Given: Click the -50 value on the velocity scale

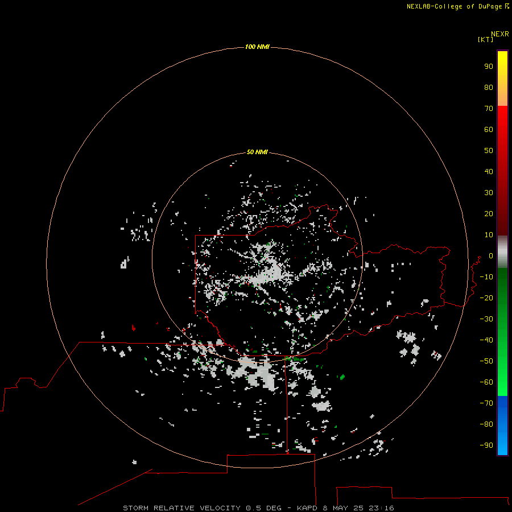Looking at the screenshot, I should [486, 361].
